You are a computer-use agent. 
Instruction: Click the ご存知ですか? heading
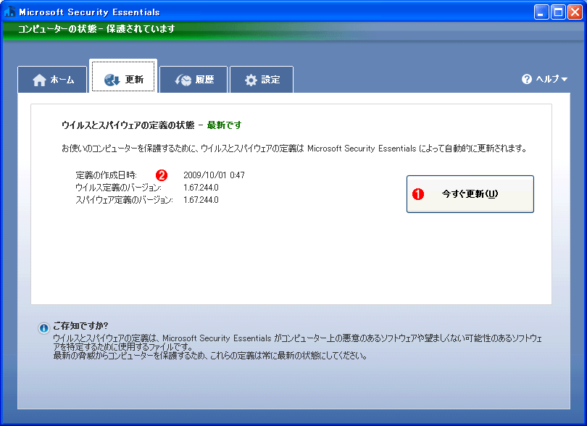point(80,325)
